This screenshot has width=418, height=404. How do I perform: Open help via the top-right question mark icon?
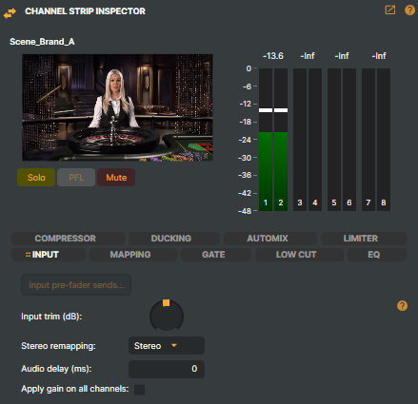tap(409, 10)
